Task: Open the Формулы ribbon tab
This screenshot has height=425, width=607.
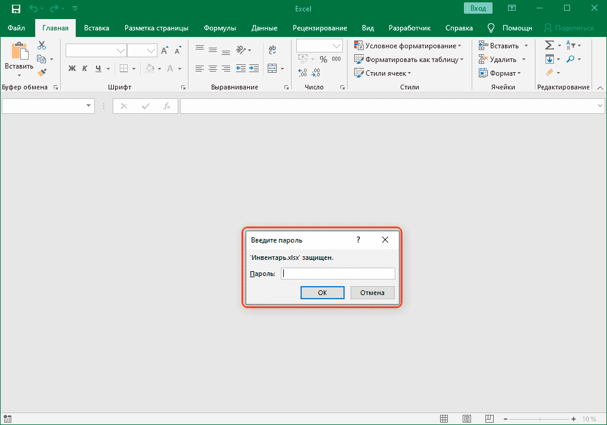Action: coord(219,28)
